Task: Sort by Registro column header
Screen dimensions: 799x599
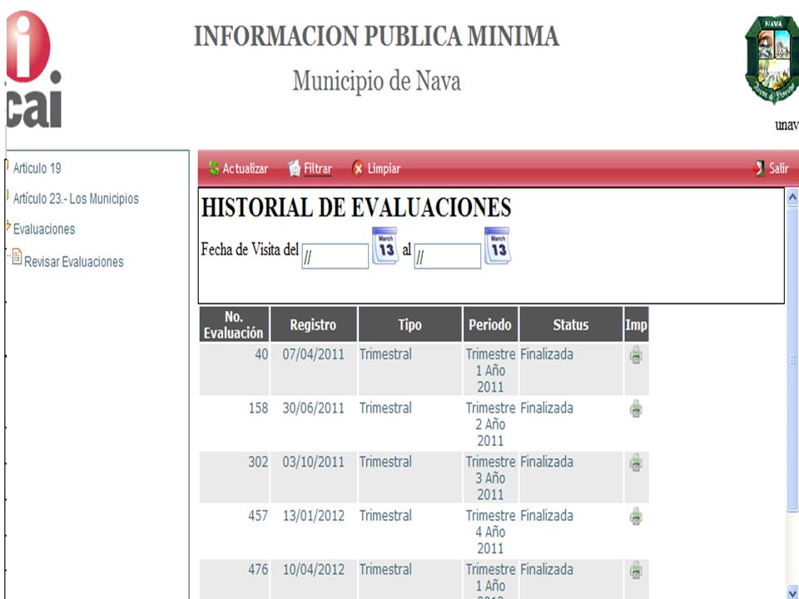Action: 314,324
